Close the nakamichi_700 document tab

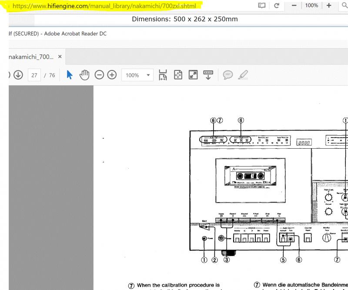[60, 57]
